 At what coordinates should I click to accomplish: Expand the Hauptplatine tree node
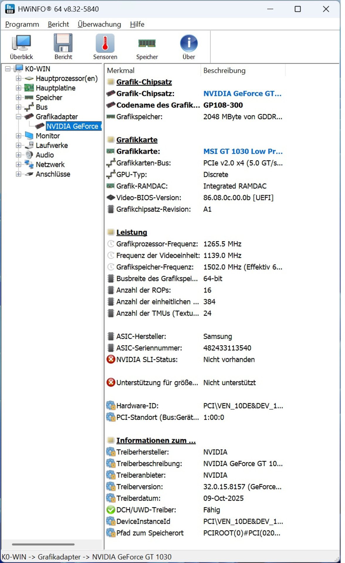click(x=18, y=88)
